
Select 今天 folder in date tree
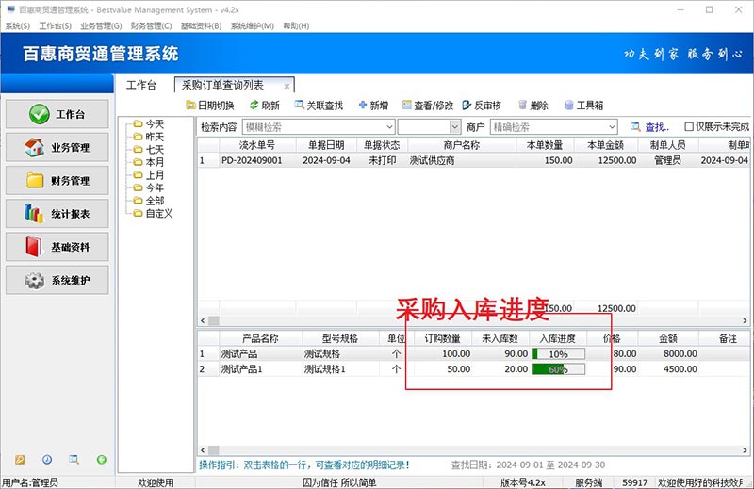coord(149,124)
